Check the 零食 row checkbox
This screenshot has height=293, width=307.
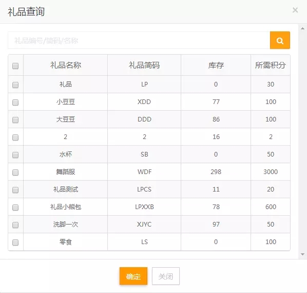15,243
